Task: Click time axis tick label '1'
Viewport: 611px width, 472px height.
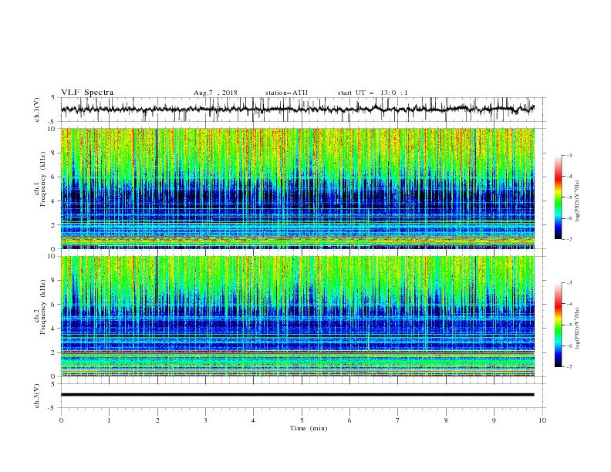Action: coord(109,420)
